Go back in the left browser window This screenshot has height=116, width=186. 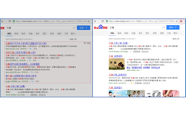coord(2,21)
